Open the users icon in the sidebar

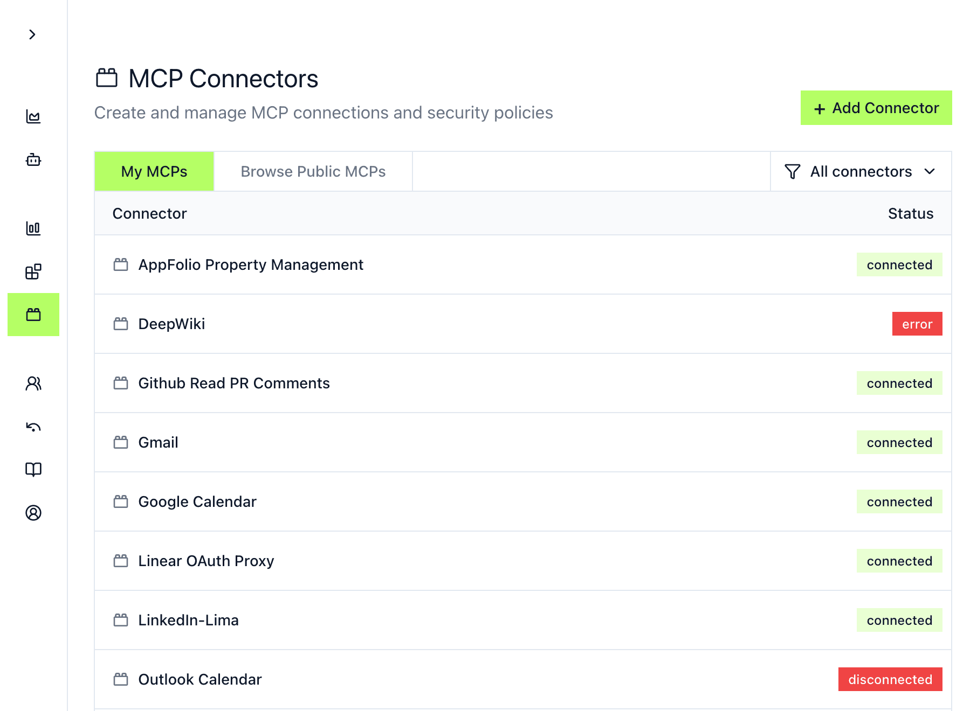33,384
